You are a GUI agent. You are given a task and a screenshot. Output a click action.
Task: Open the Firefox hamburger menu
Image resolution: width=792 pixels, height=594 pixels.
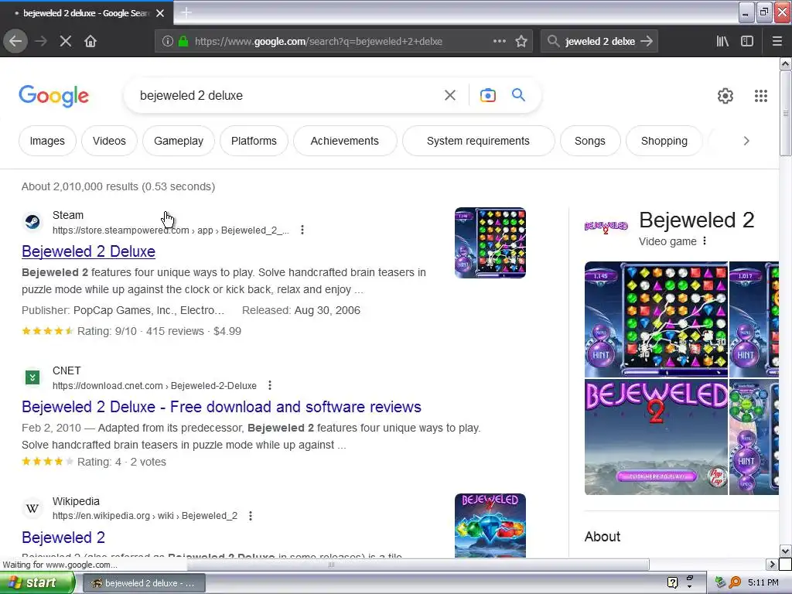[x=777, y=41]
